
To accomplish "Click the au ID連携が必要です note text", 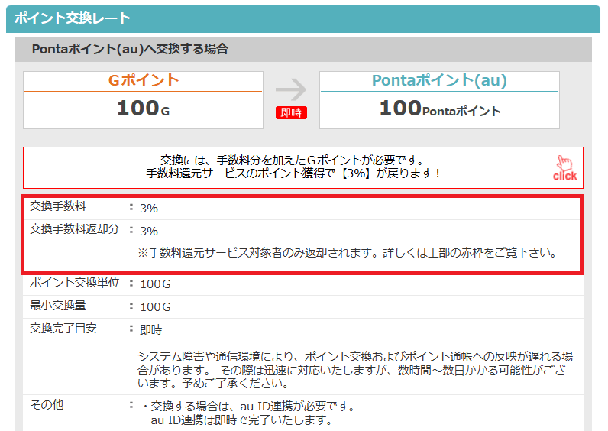I will [252, 407].
